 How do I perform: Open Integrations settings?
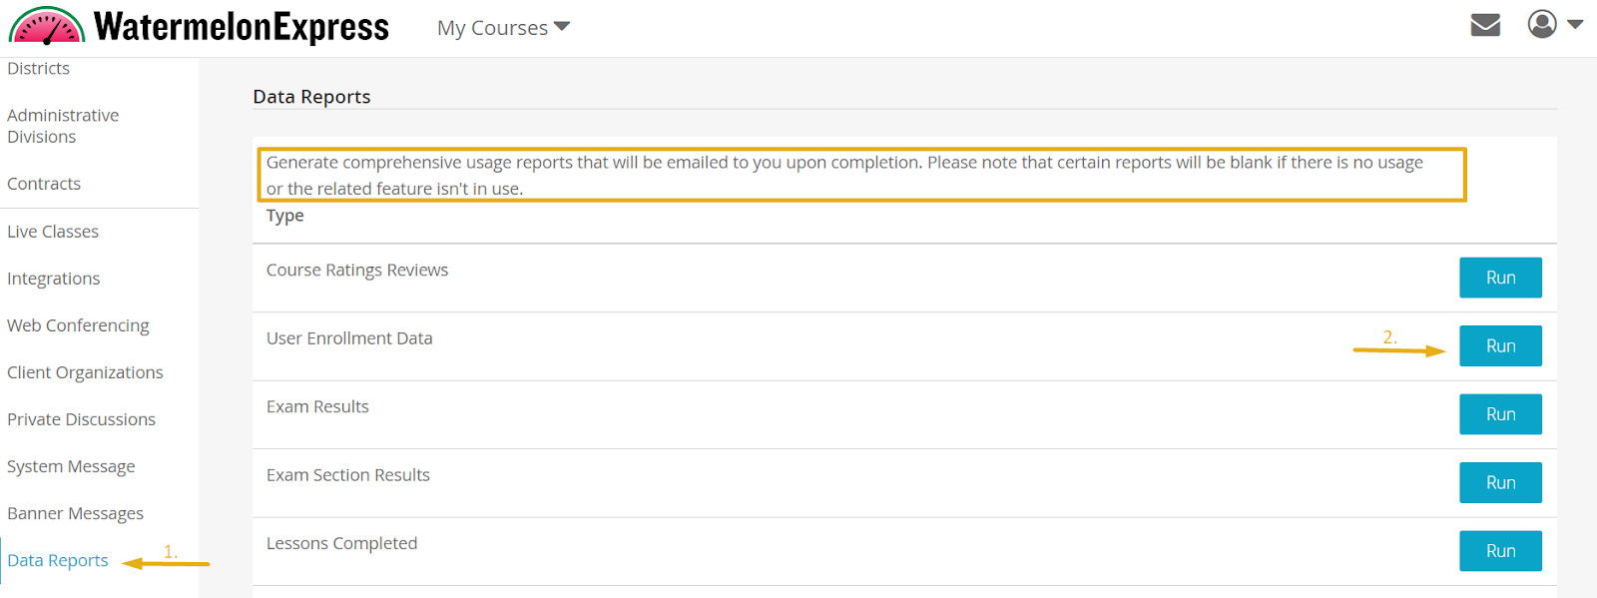(x=53, y=279)
